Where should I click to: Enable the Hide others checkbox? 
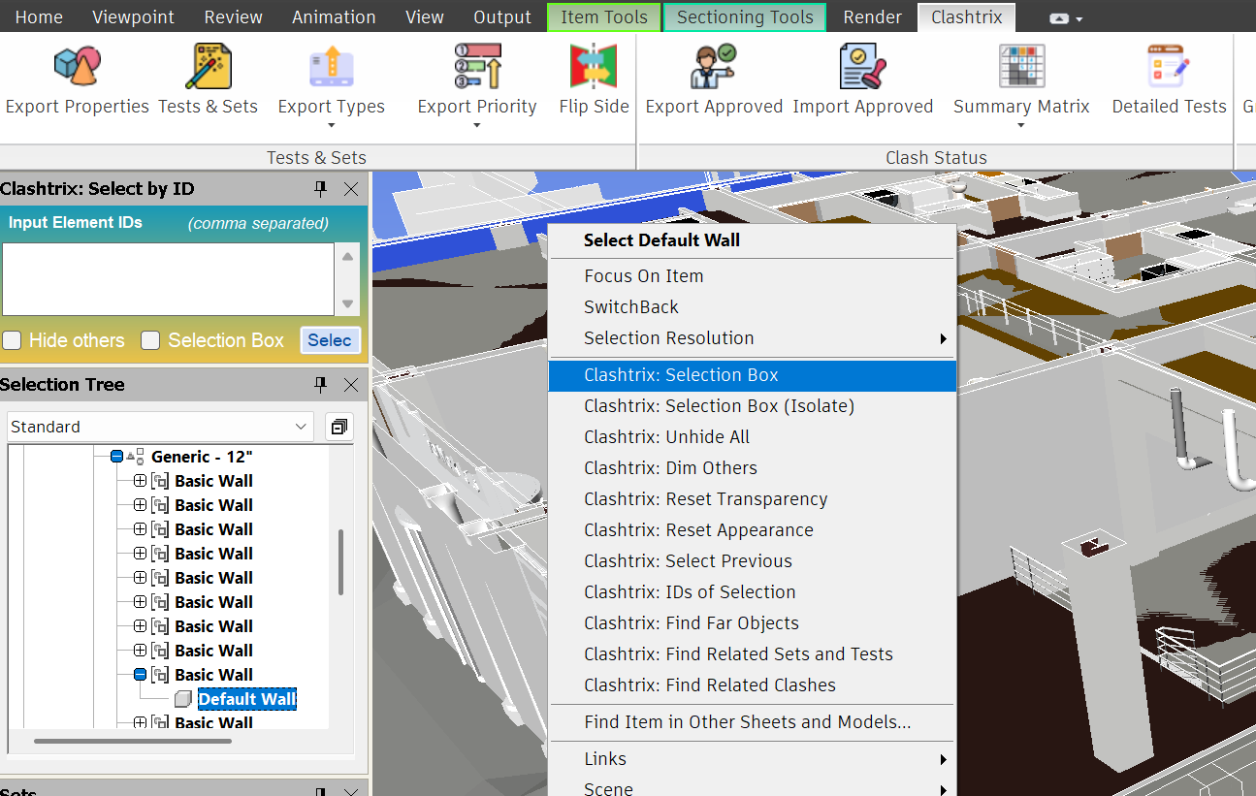pos(12,340)
